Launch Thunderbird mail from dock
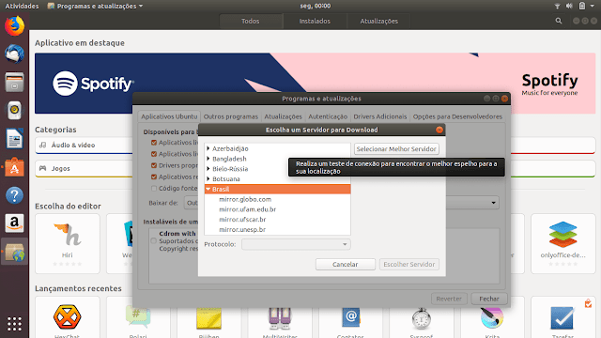This screenshot has width=601, height=338. coord(15,54)
